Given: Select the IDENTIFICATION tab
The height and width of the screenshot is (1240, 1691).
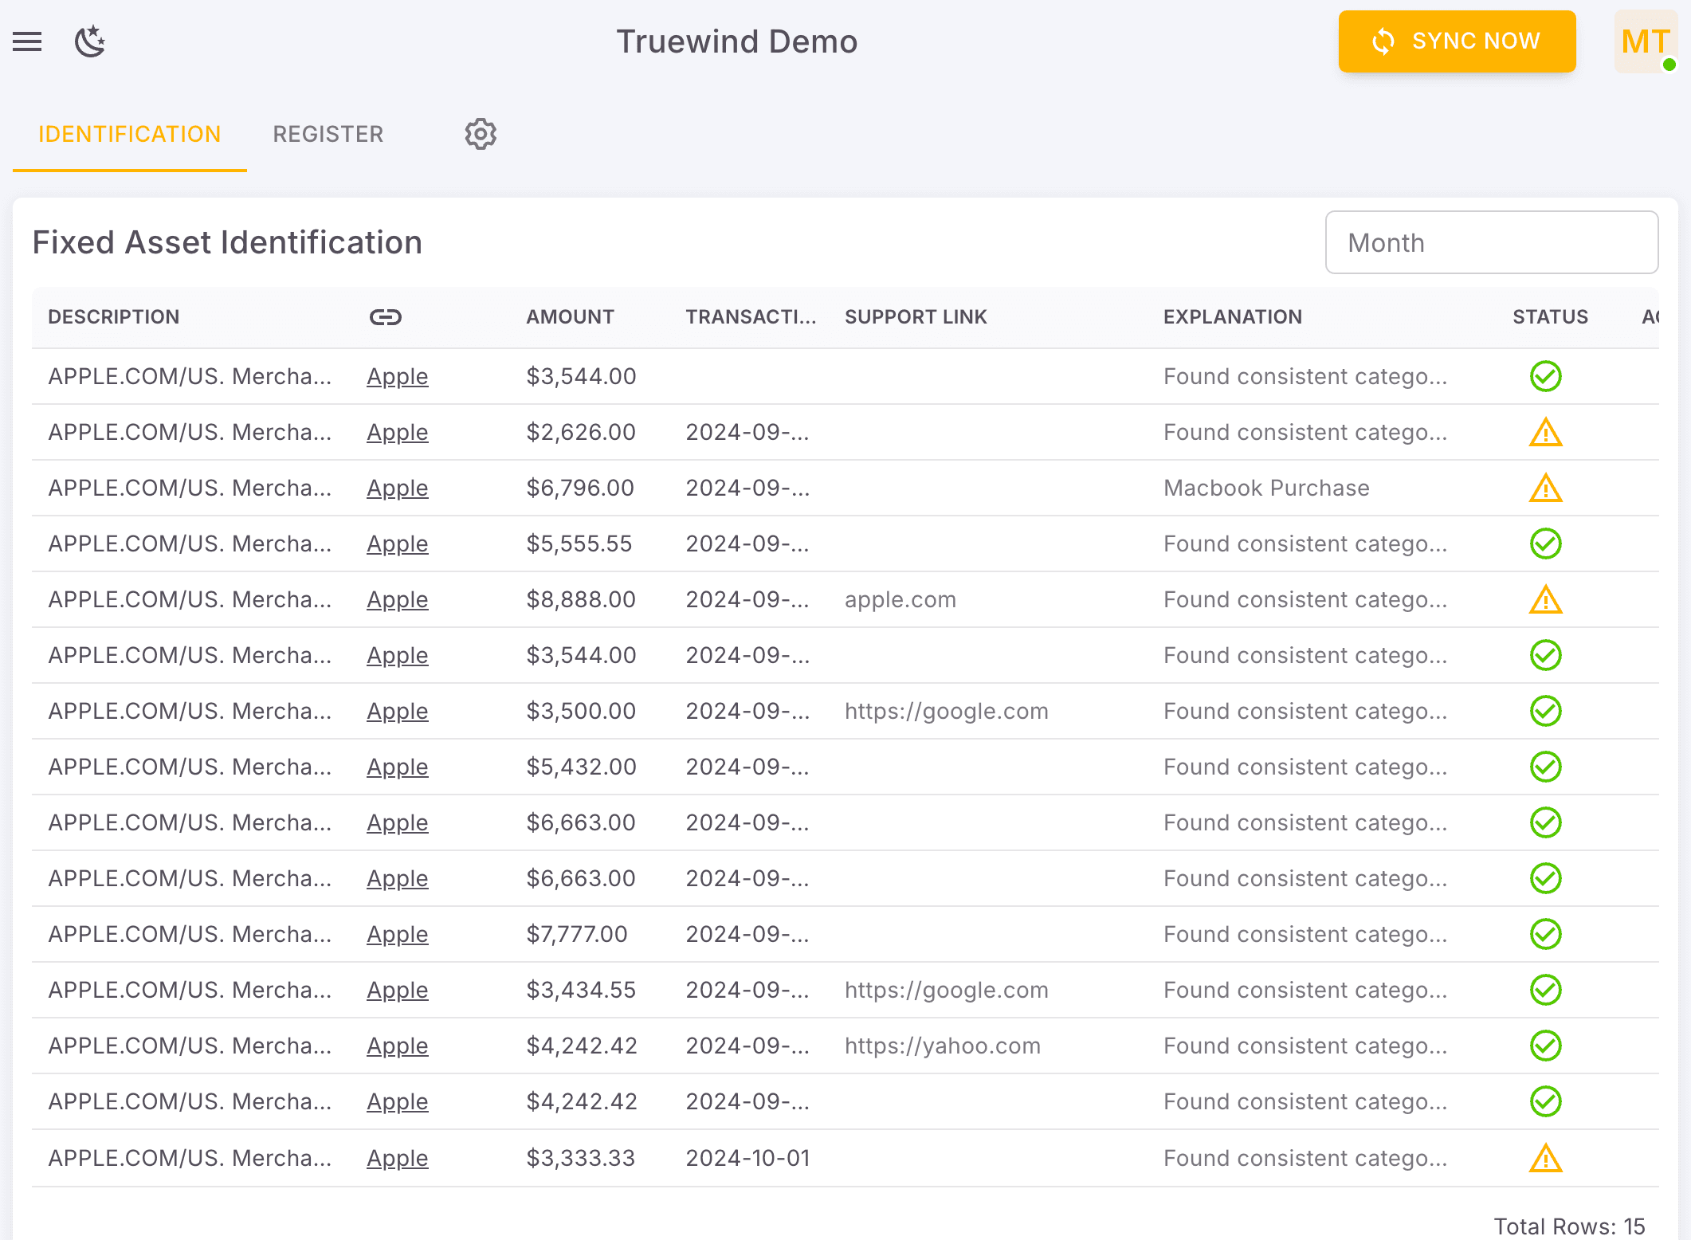Looking at the screenshot, I should tap(130, 134).
